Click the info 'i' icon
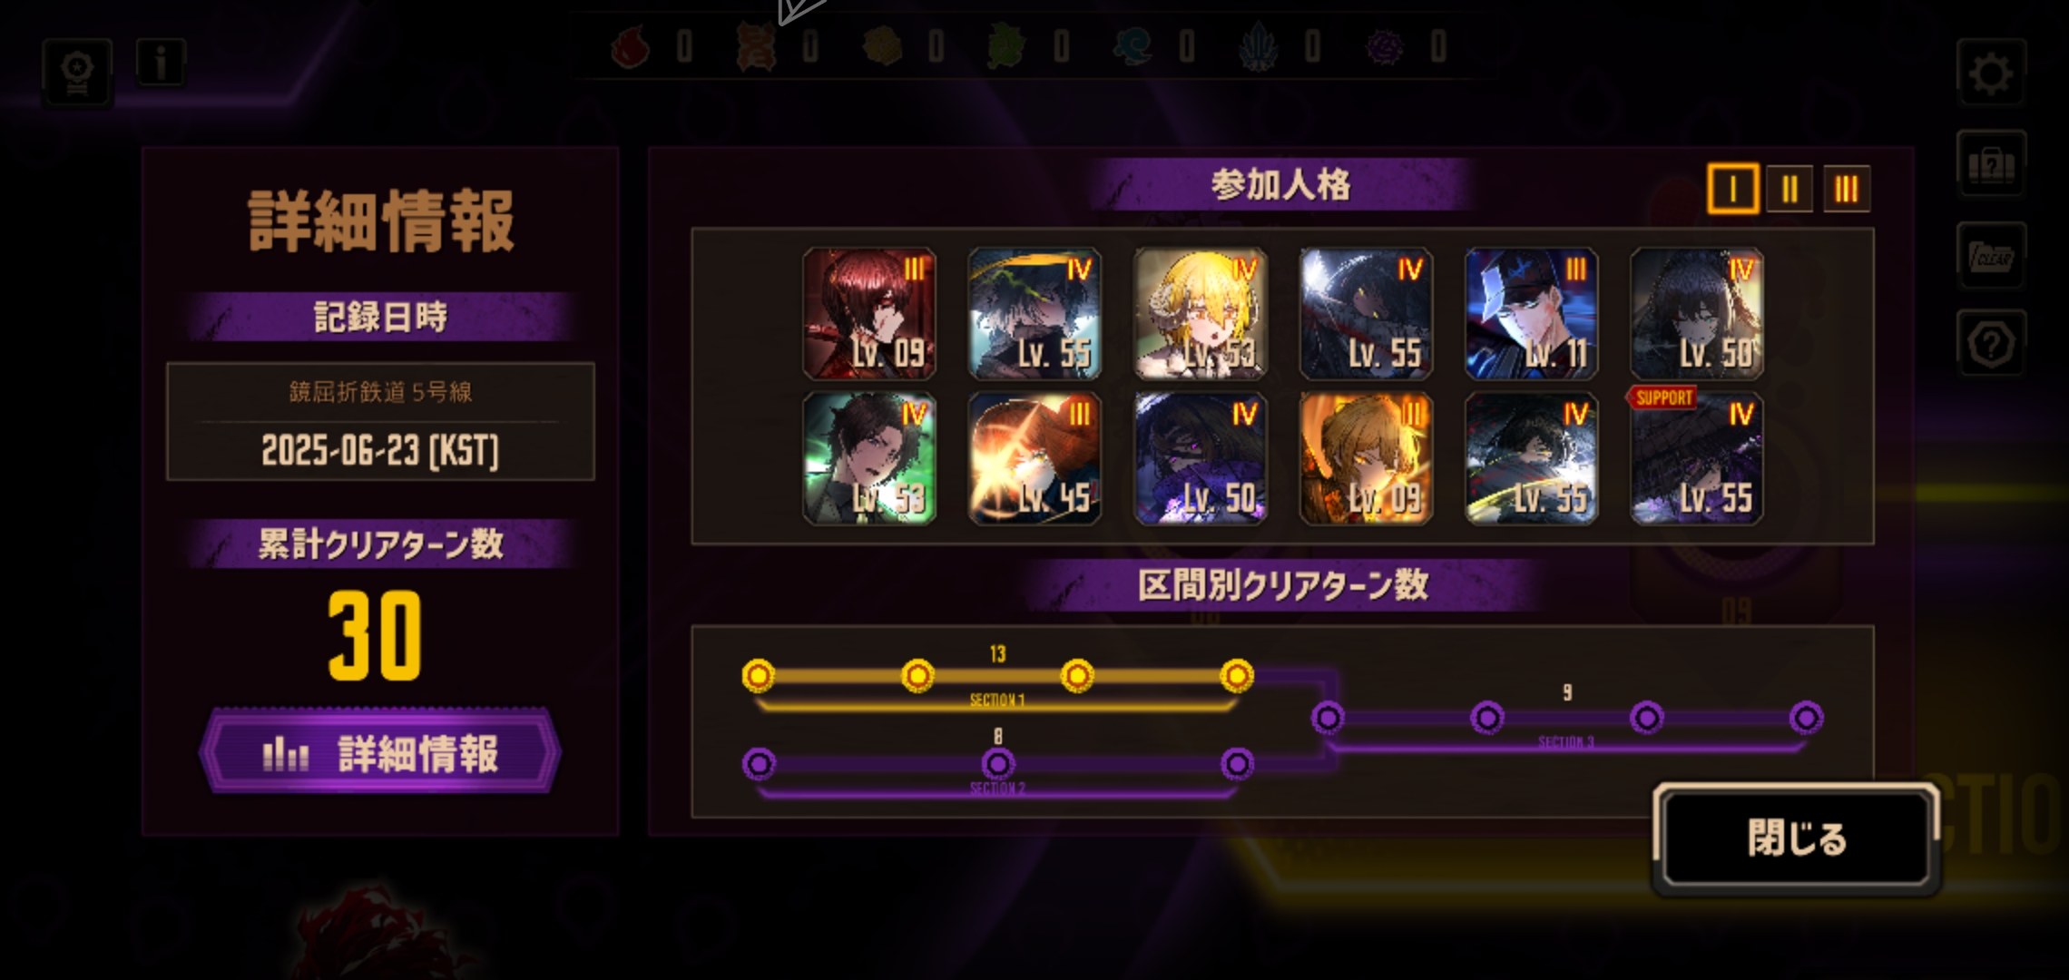 click(161, 63)
